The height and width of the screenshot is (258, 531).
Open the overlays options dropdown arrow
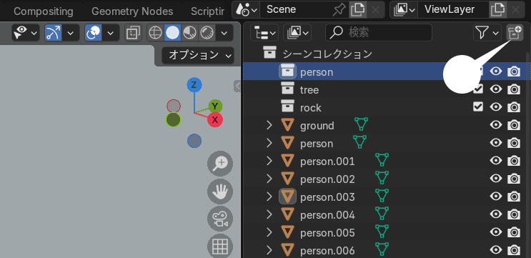pyautogui.click(x=111, y=33)
